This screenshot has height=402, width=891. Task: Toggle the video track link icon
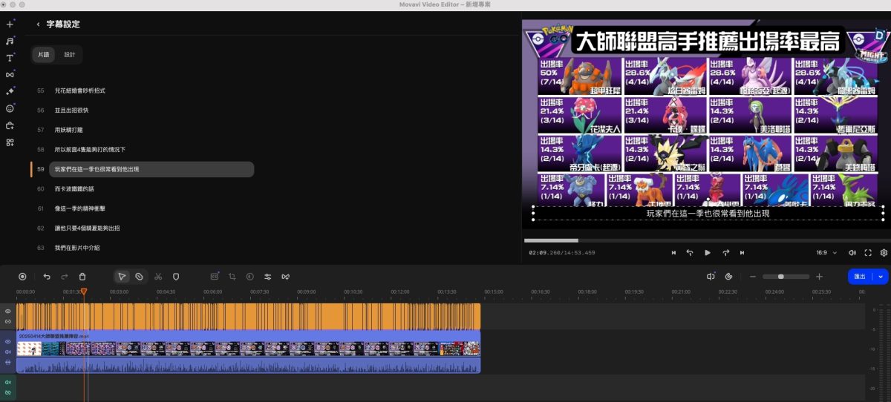pos(8,361)
